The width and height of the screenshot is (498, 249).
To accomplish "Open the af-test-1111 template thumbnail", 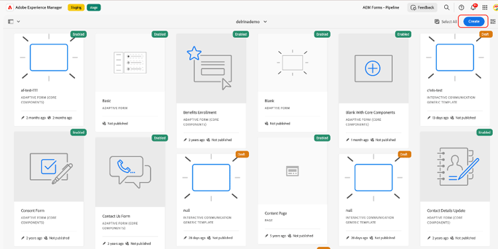I will coord(49,58).
